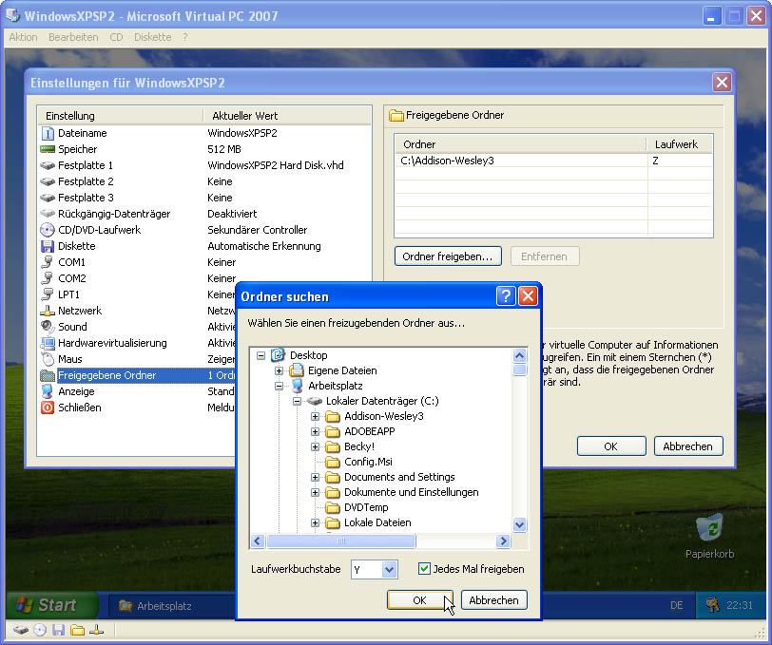
Task: Click the Schließen power icon
Action: (x=48, y=408)
